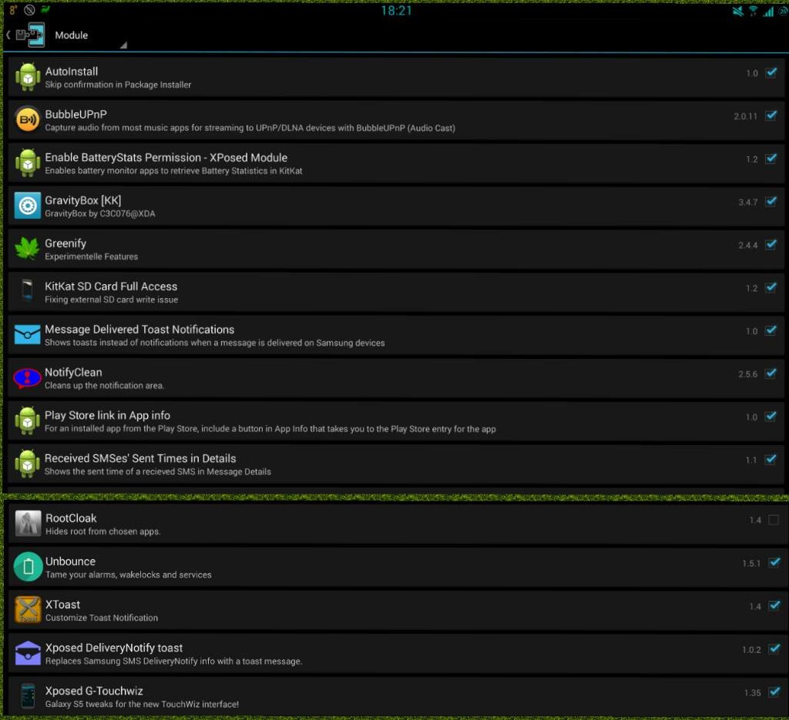Disable the AutoInstall module checkbox
789x720 pixels.
pos(771,73)
